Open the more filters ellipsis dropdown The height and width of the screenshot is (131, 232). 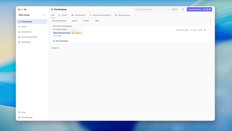pos(107,21)
